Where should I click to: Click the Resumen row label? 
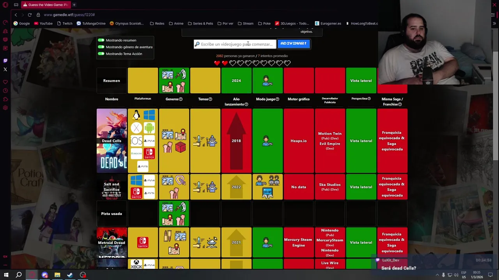point(111,80)
